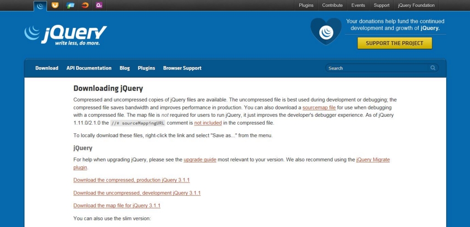Go to the Download nav item
Image resolution: width=470 pixels, height=227 pixels.
tap(47, 68)
